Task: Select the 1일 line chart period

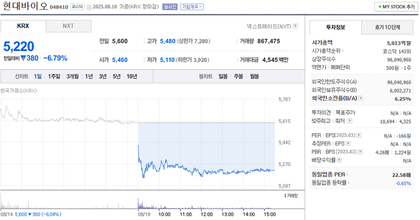Action: pos(37,76)
